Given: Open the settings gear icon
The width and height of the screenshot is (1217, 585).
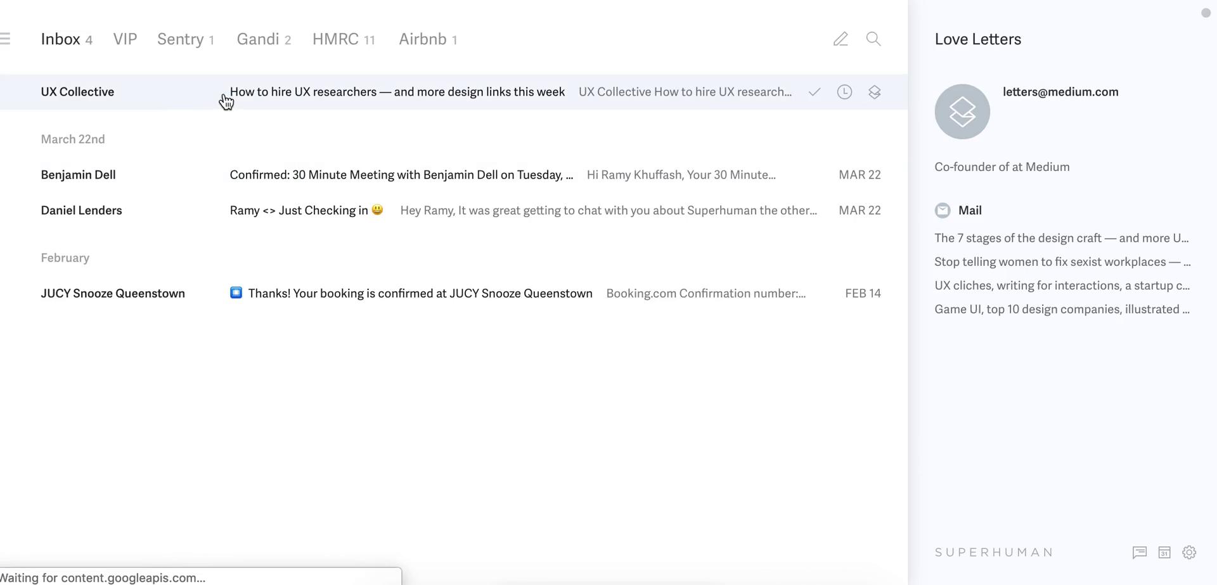Looking at the screenshot, I should point(1189,552).
